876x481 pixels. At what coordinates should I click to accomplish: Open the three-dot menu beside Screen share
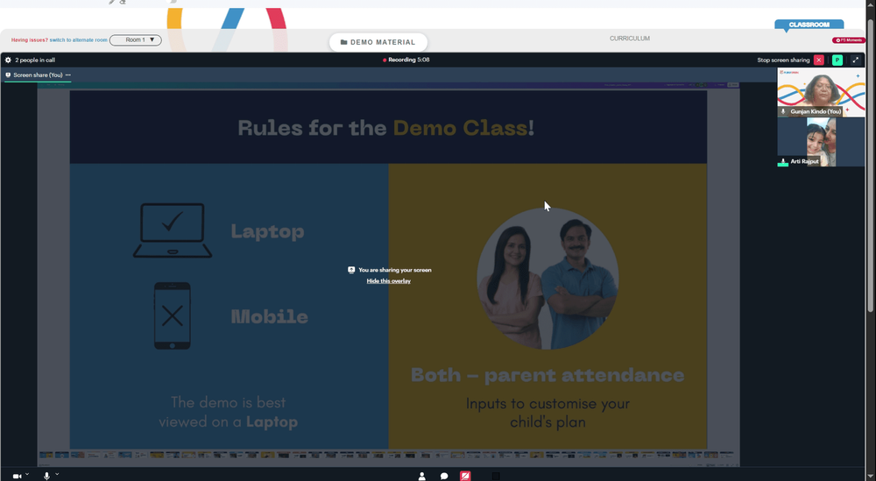pos(68,74)
